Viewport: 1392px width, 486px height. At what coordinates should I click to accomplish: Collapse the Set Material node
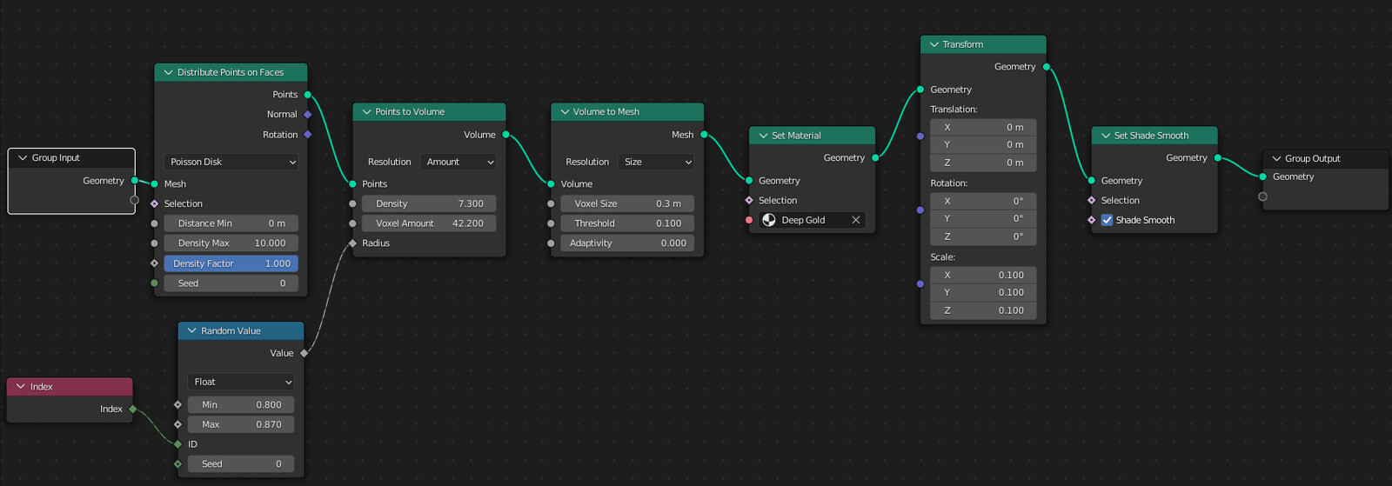point(763,136)
